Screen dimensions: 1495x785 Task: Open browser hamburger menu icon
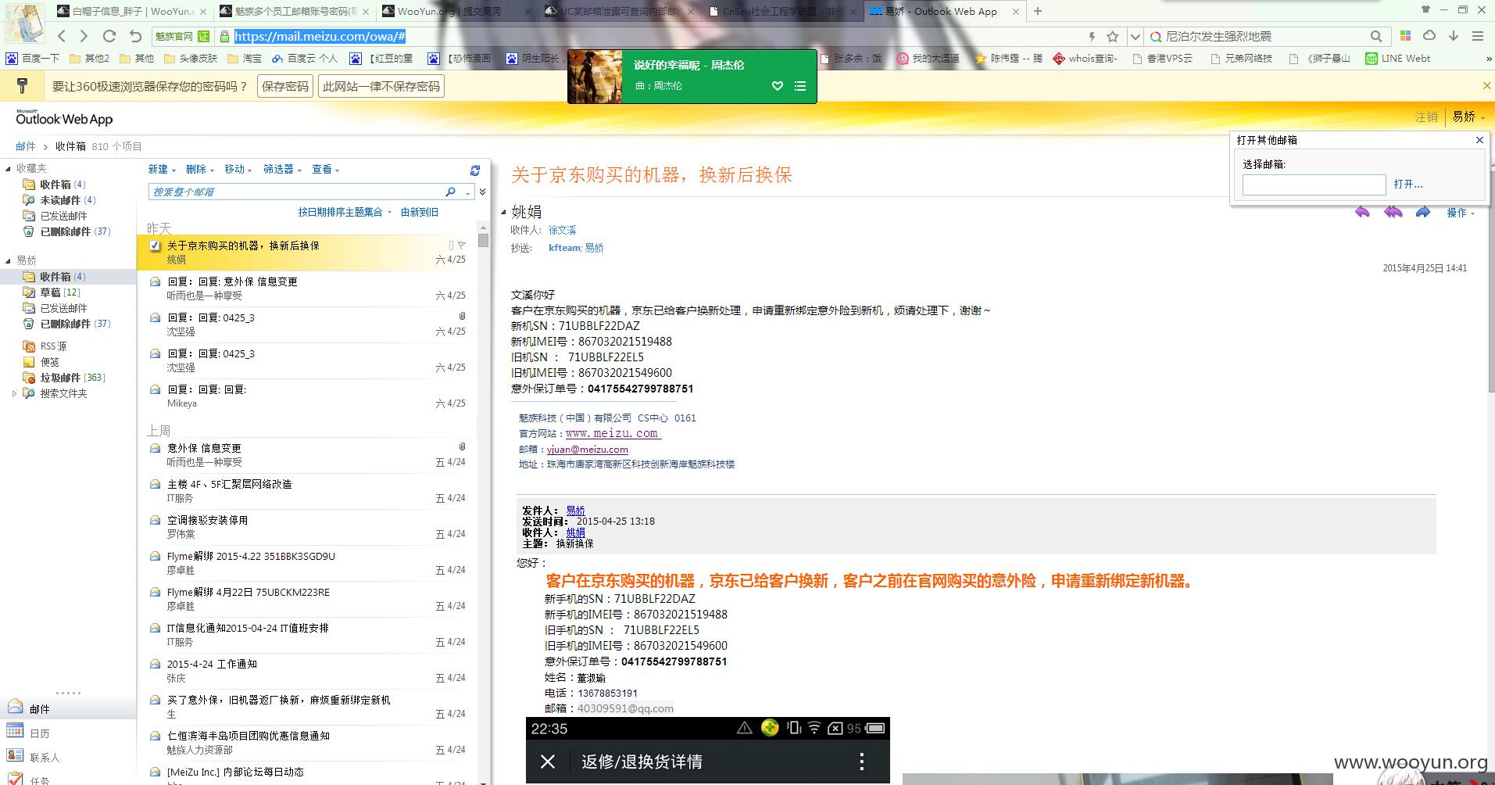pos(1478,36)
